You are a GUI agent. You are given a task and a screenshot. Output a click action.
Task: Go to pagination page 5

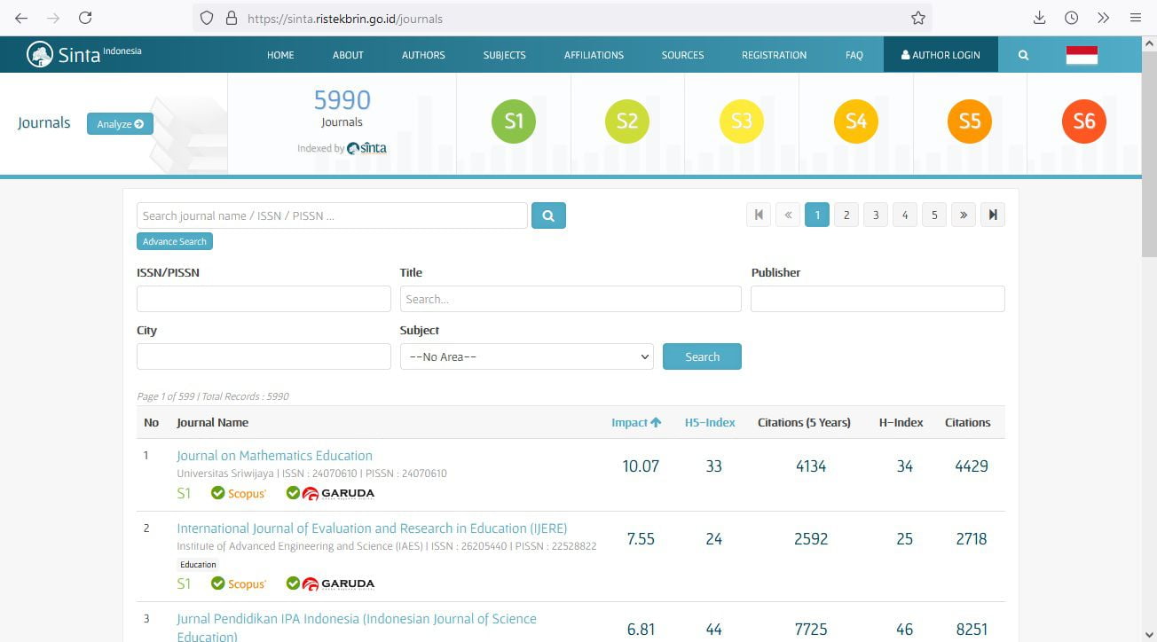[x=934, y=215]
